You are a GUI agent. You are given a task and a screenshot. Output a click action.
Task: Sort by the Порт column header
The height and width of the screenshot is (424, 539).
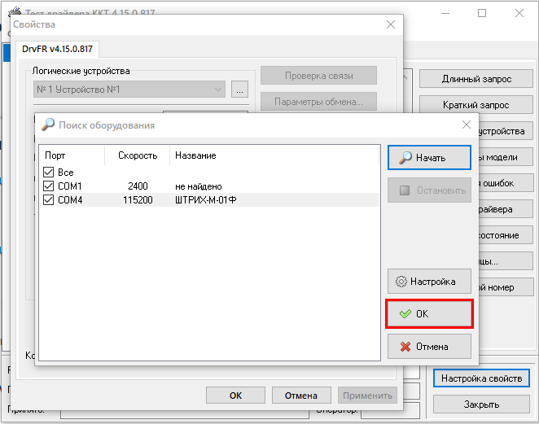click(72, 155)
